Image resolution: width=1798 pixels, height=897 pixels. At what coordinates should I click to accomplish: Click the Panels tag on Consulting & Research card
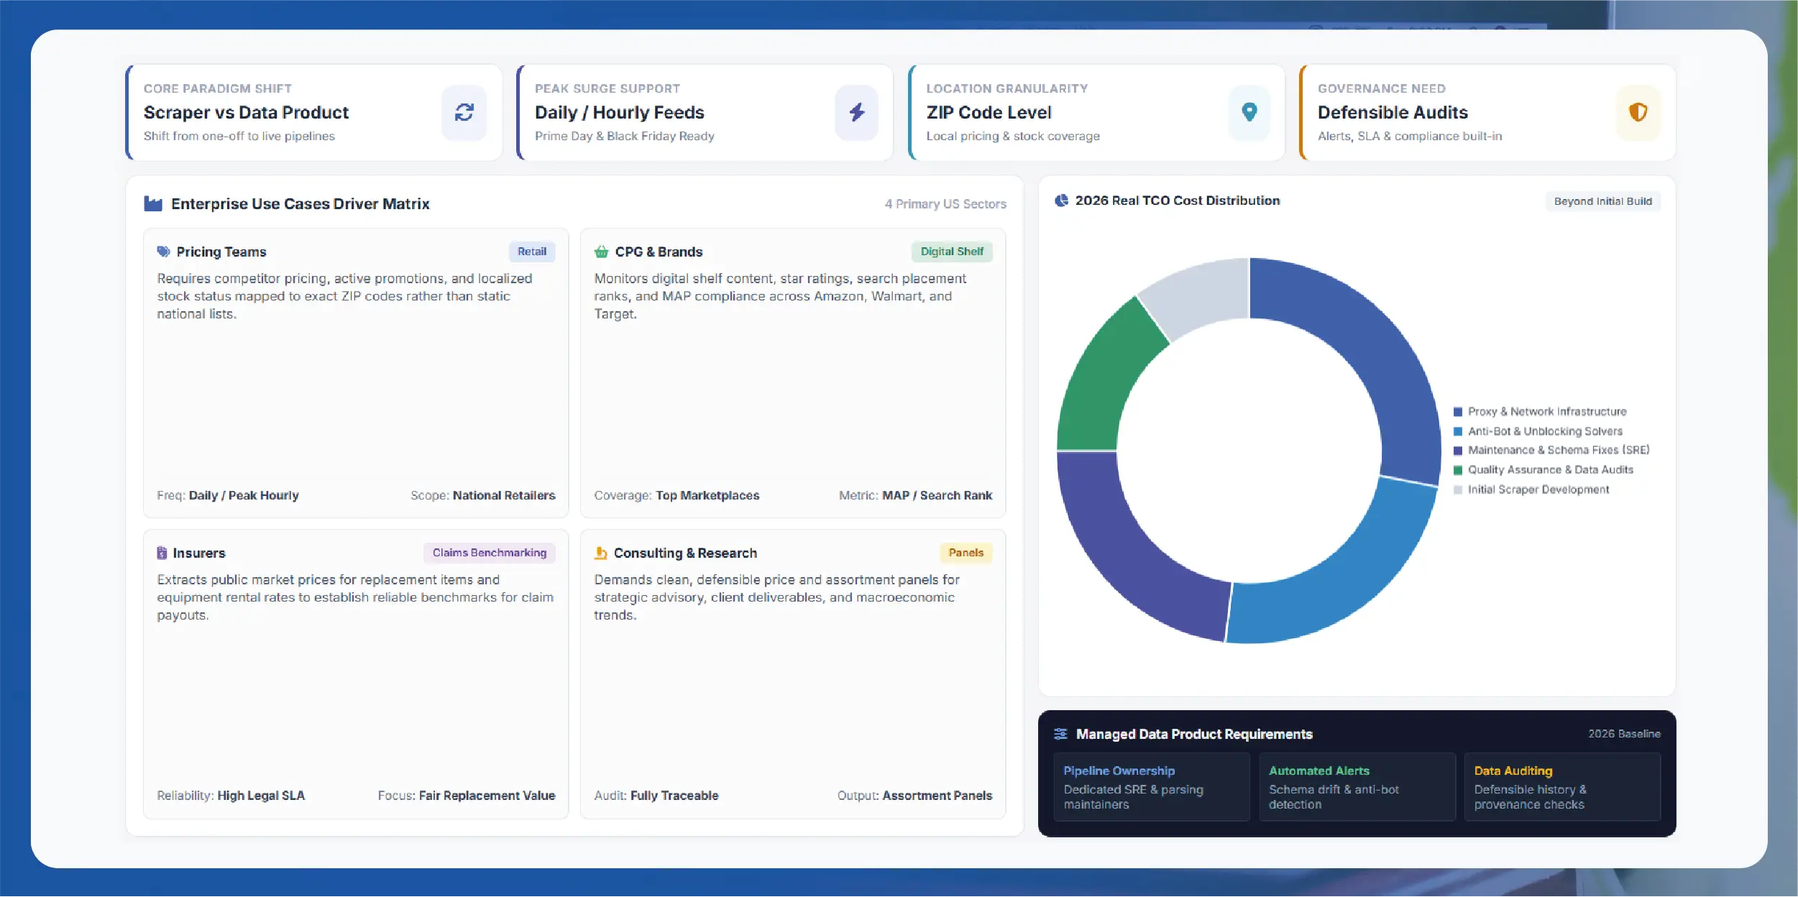coord(965,553)
